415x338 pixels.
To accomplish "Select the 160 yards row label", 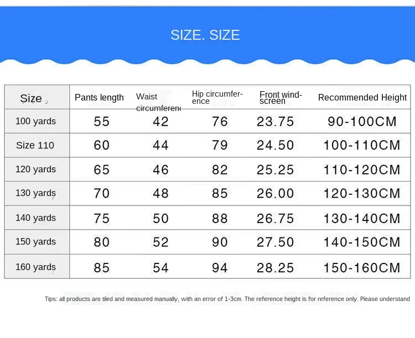I will [35, 267].
